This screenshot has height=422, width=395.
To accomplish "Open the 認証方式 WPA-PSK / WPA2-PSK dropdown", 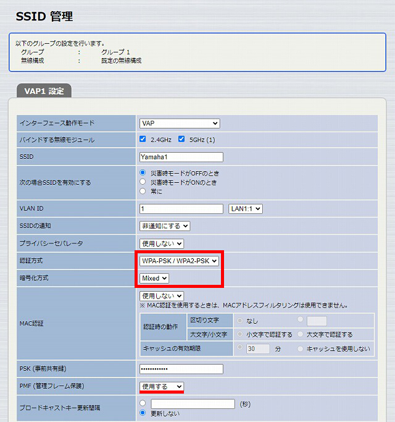I will tap(179, 261).
